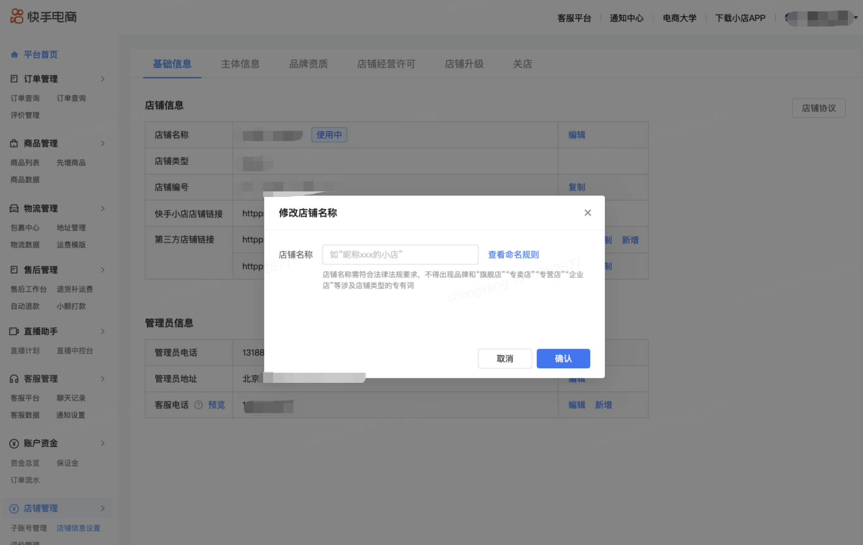
Task: Collapse the 客服管理 chevron
Action: pos(103,379)
